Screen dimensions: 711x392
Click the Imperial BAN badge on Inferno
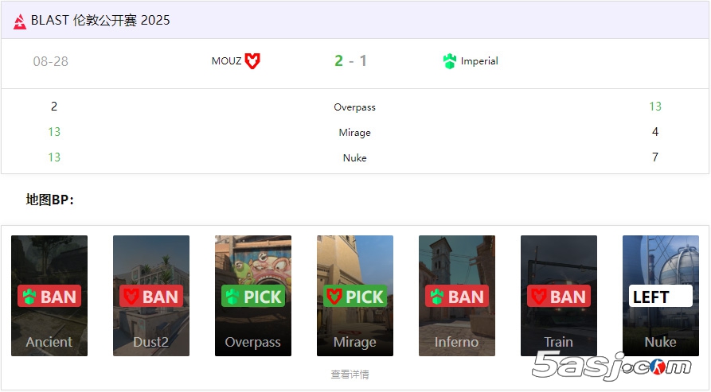[457, 297]
